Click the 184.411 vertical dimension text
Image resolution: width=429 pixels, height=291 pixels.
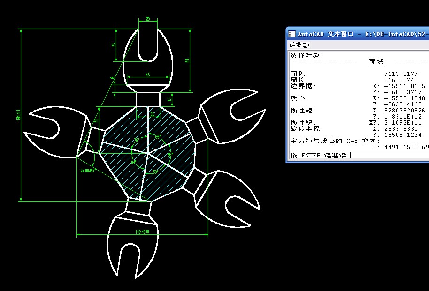18,115
